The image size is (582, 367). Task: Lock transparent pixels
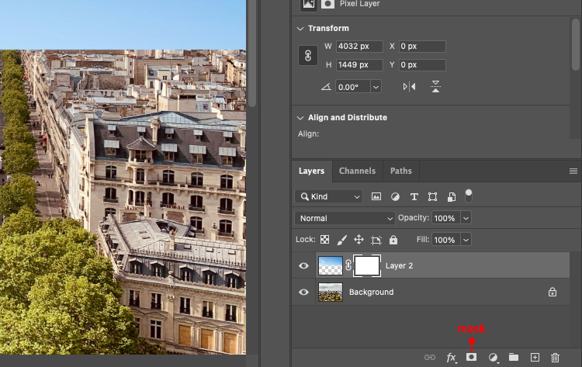click(x=325, y=240)
